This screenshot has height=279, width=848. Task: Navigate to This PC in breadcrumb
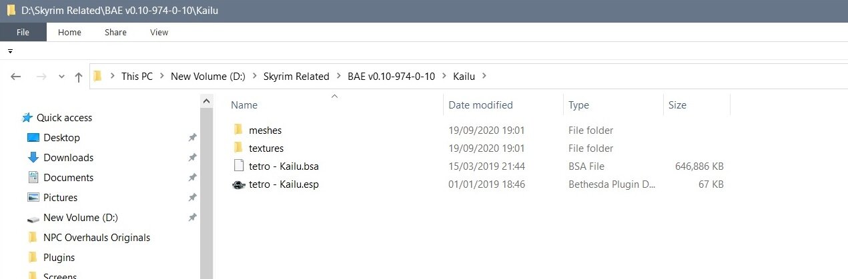click(137, 76)
